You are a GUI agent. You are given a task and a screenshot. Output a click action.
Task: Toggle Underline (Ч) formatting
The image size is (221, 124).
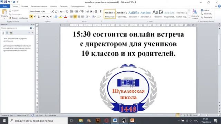[x=39, y=17]
